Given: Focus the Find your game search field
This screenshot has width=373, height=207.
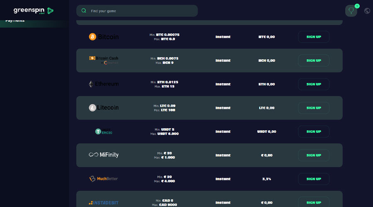Looking at the screenshot, I should tap(137, 11).
